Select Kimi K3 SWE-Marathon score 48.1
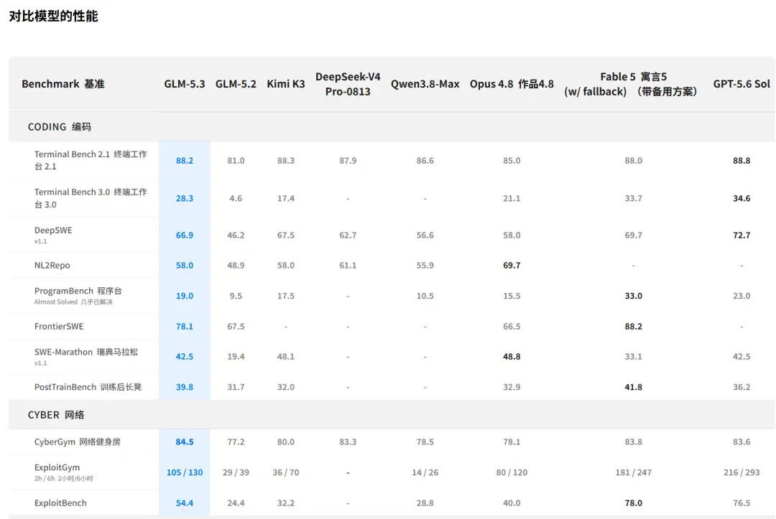 coord(285,357)
